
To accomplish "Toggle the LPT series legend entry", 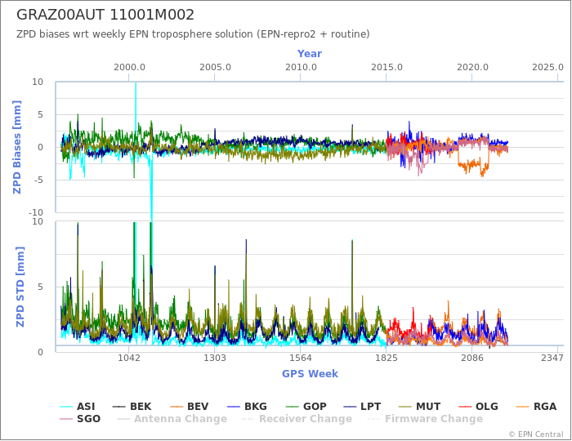I will tap(362, 407).
